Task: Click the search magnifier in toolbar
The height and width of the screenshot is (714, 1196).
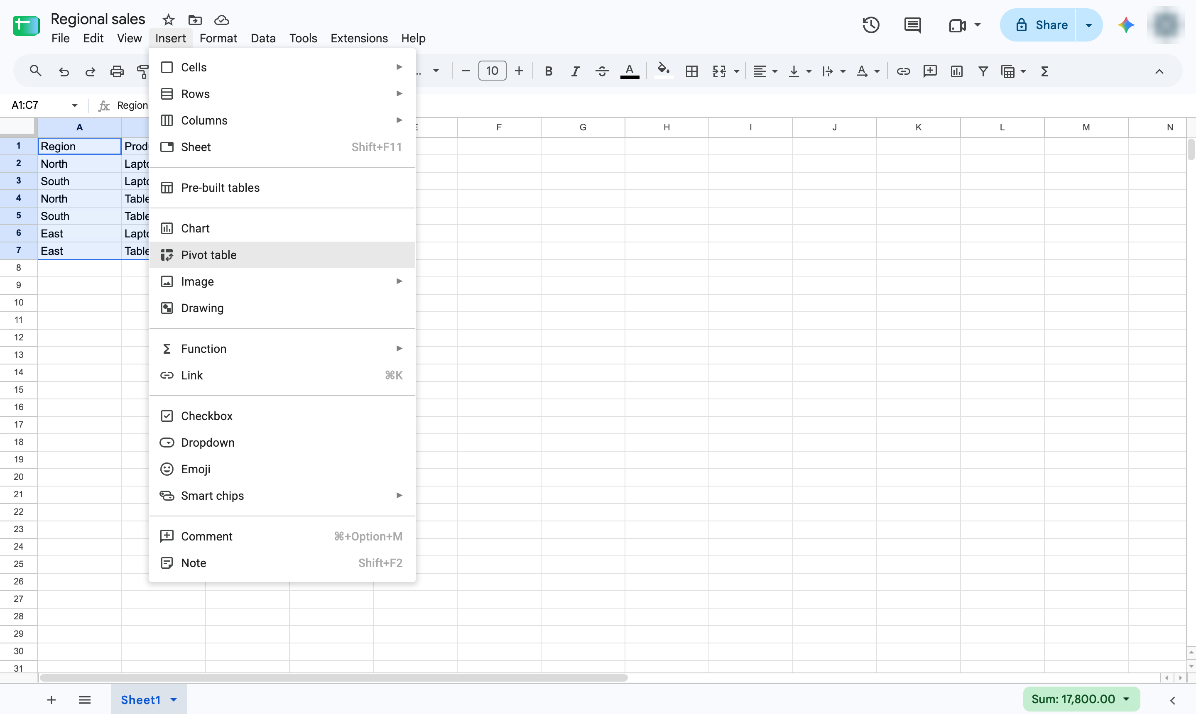Action: [x=35, y=71]
